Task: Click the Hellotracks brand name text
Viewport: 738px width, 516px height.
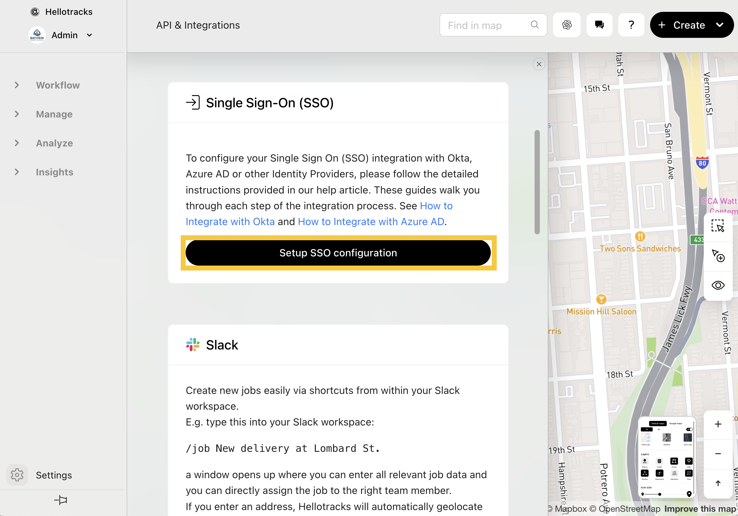Action: point(69,12)
